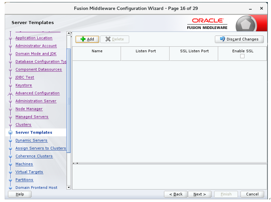Click the Back button
The image size is (271, 202).
(176, 194)
